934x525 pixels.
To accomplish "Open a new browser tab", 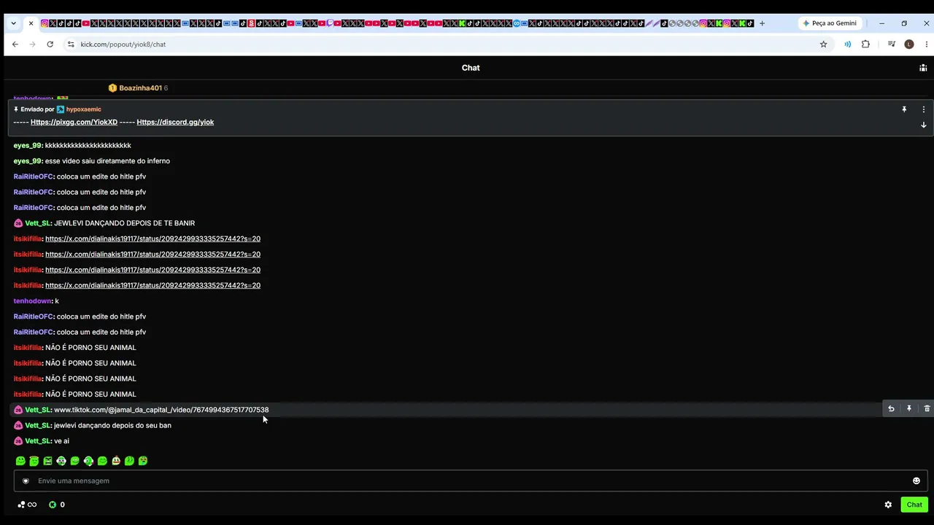I will 762,23.
